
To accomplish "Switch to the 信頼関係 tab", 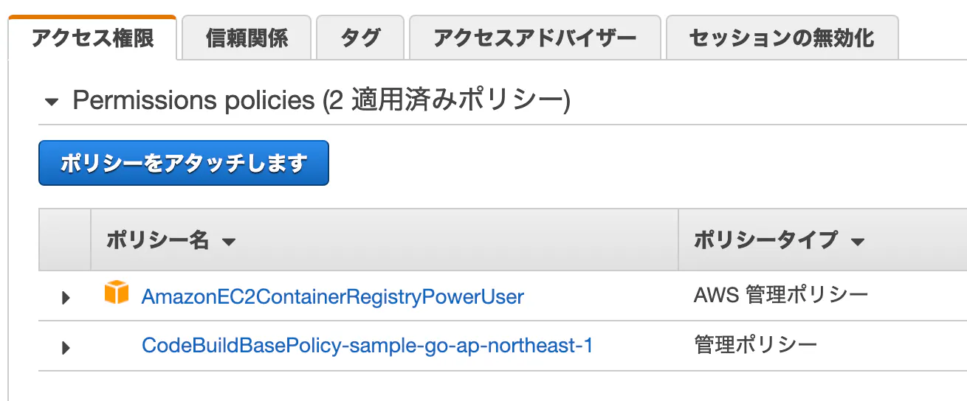I will tap(247, 38).
